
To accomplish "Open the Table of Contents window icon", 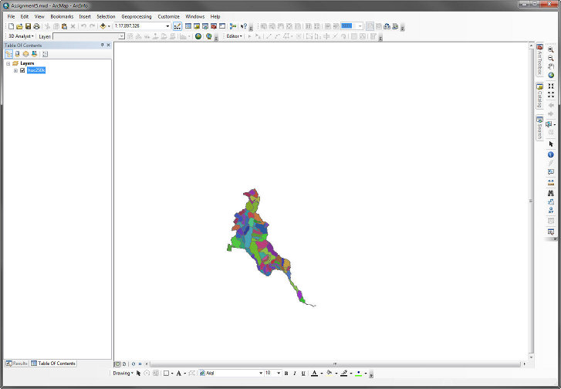I will 188,26.
